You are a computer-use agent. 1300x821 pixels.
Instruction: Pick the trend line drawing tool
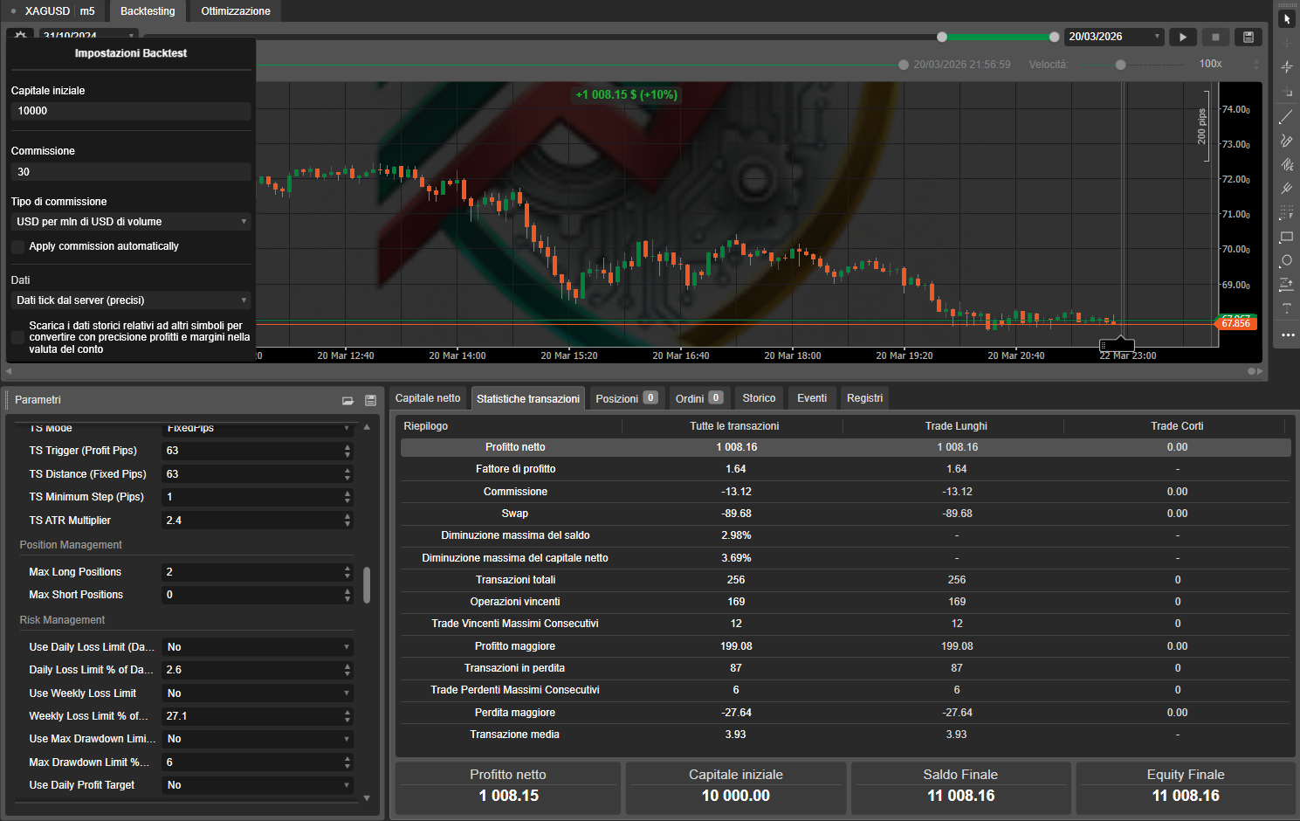pyautogui.click(x=1287, y=116)
